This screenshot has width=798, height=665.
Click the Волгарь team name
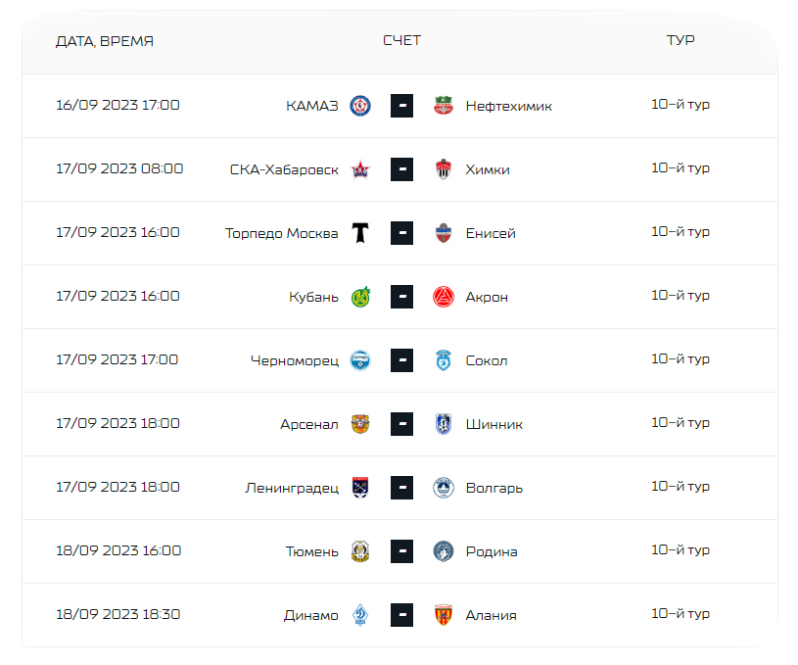point(494,488)
